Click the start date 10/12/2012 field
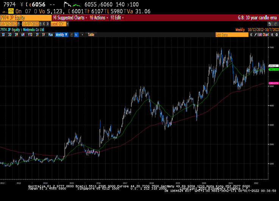279x201 pixels. coord(9,24)
